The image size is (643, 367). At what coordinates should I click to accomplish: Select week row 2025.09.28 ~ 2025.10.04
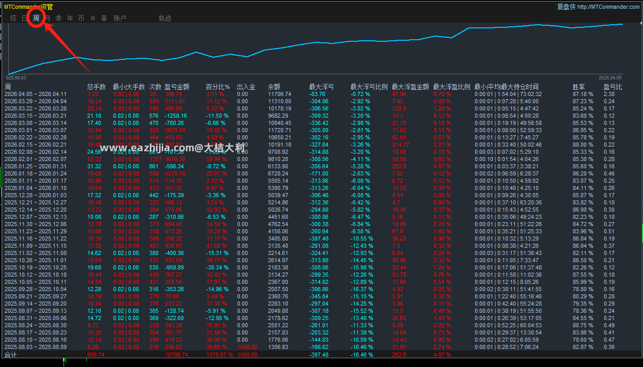[321, 289]
